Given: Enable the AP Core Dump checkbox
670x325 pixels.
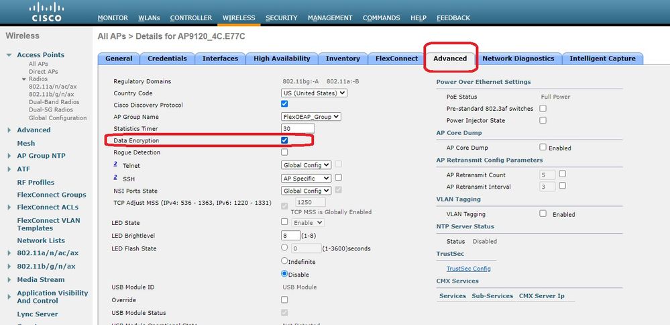Looking at the screenshot, I should point(543,147).
